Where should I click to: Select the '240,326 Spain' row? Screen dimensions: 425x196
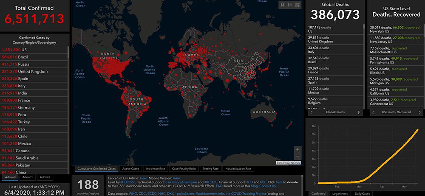tap(34, 79)
